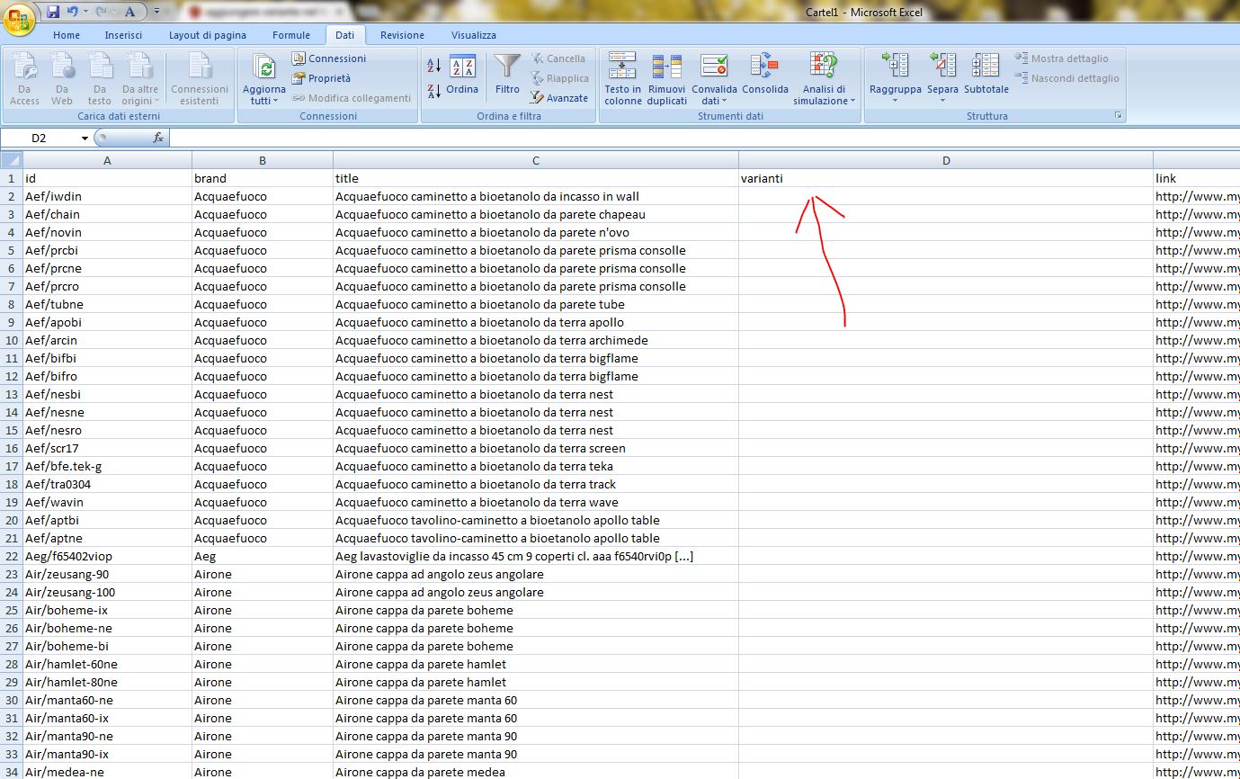Enable the Filtro funnel filter
The height and width of the screenshot is (779, 1240).
[x=507, y=76]
